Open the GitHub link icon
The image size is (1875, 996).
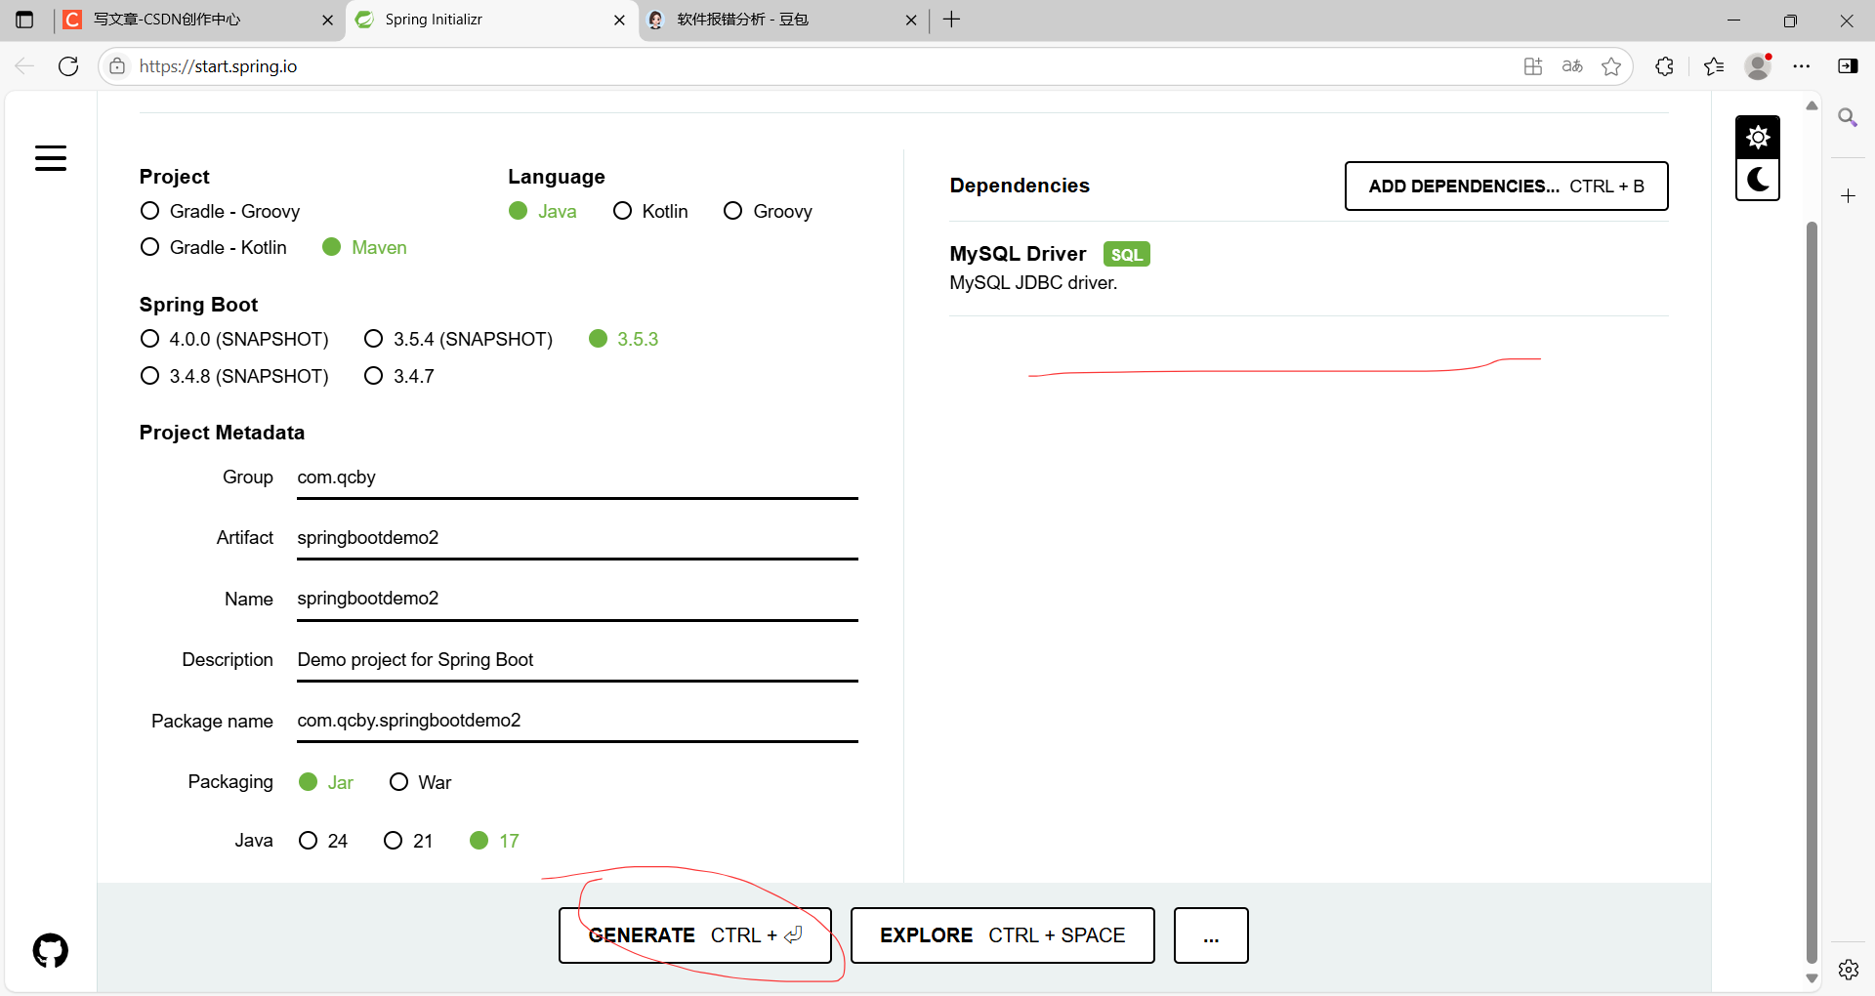click(x=51, y=950)
